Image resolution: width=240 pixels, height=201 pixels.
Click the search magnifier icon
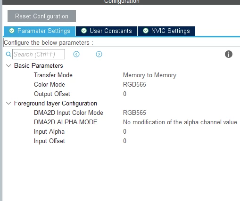click(x=8, y=54)
